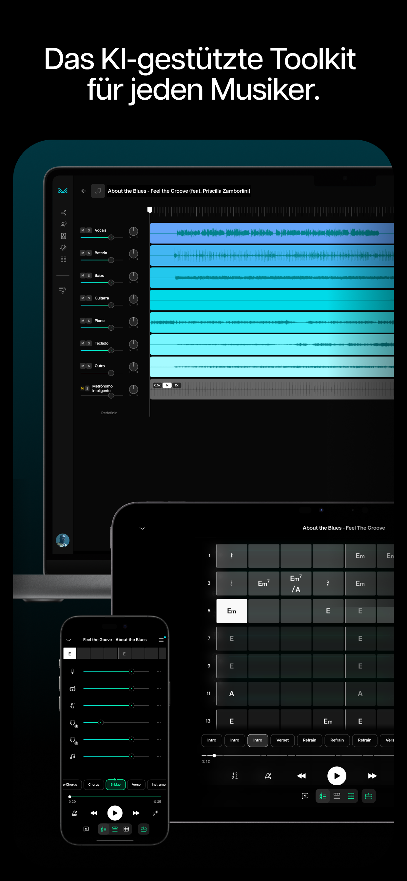Screen dimensions: 407x881
Task: Click the playhead marker on the laptop timeline
Action: pos(149,209)
